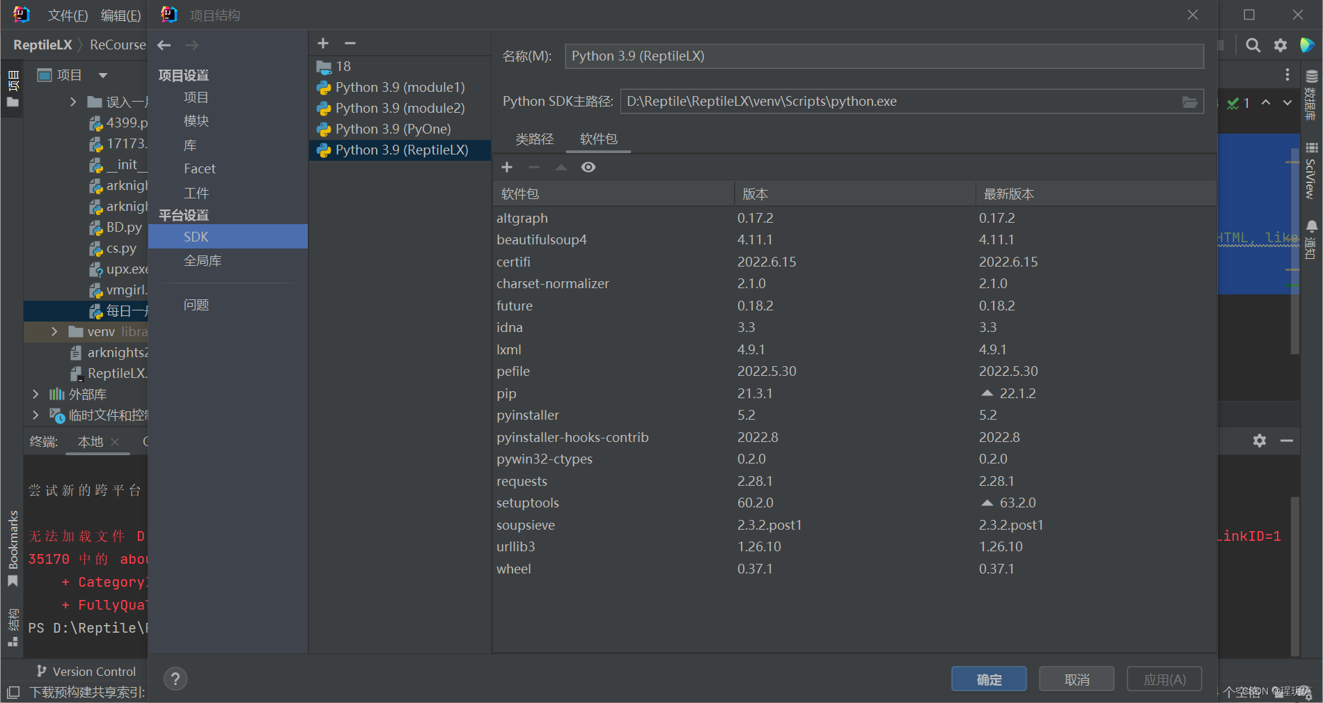The height and width of the screenshot is (703, 1323).
Task: Browse for SDK path folder icon
Action: coord(1190,102)
